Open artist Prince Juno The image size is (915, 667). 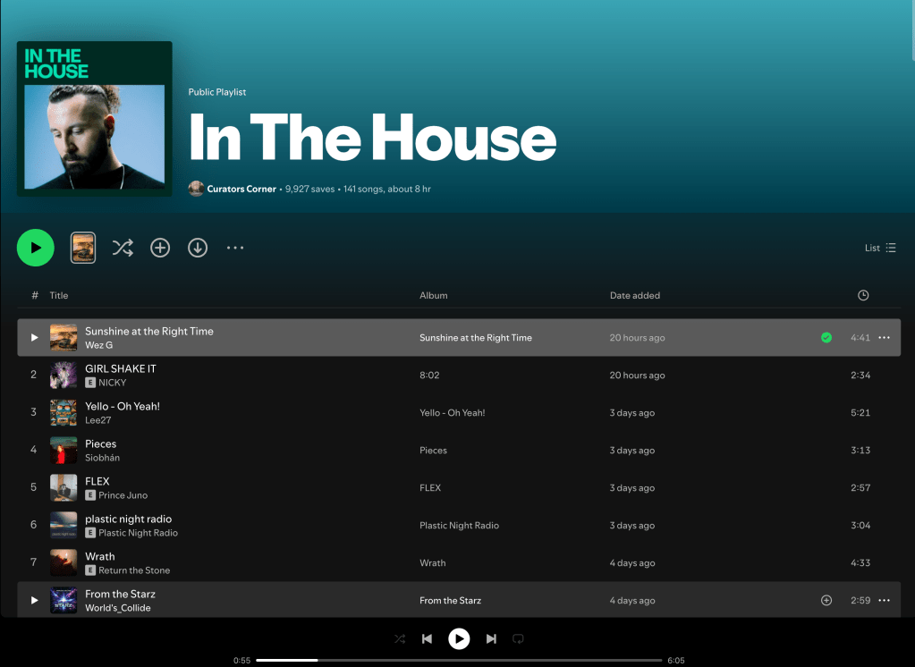click(x=123, y=494)
